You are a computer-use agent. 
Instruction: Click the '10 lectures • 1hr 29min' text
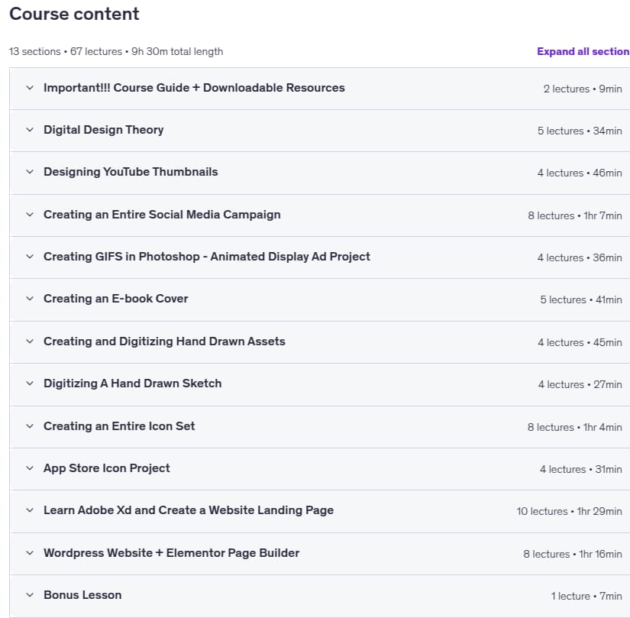(x=570, y=511)
